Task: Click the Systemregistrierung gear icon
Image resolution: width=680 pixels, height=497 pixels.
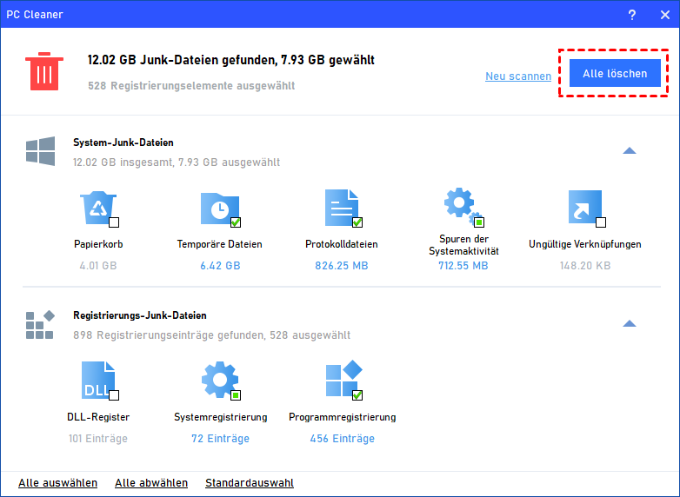Action: pos(218,381)
